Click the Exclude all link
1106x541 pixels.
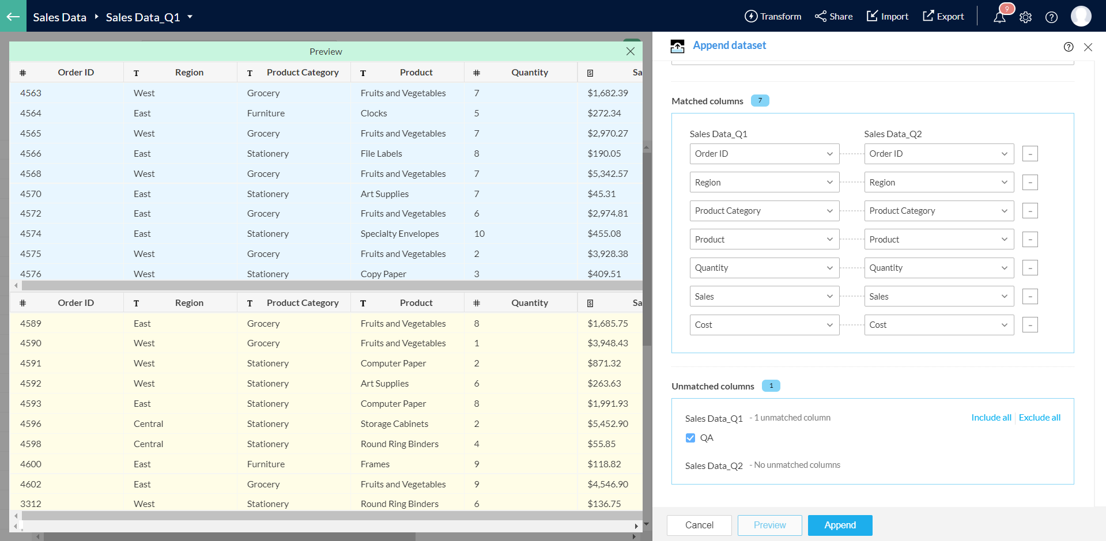click(1039, 418)
